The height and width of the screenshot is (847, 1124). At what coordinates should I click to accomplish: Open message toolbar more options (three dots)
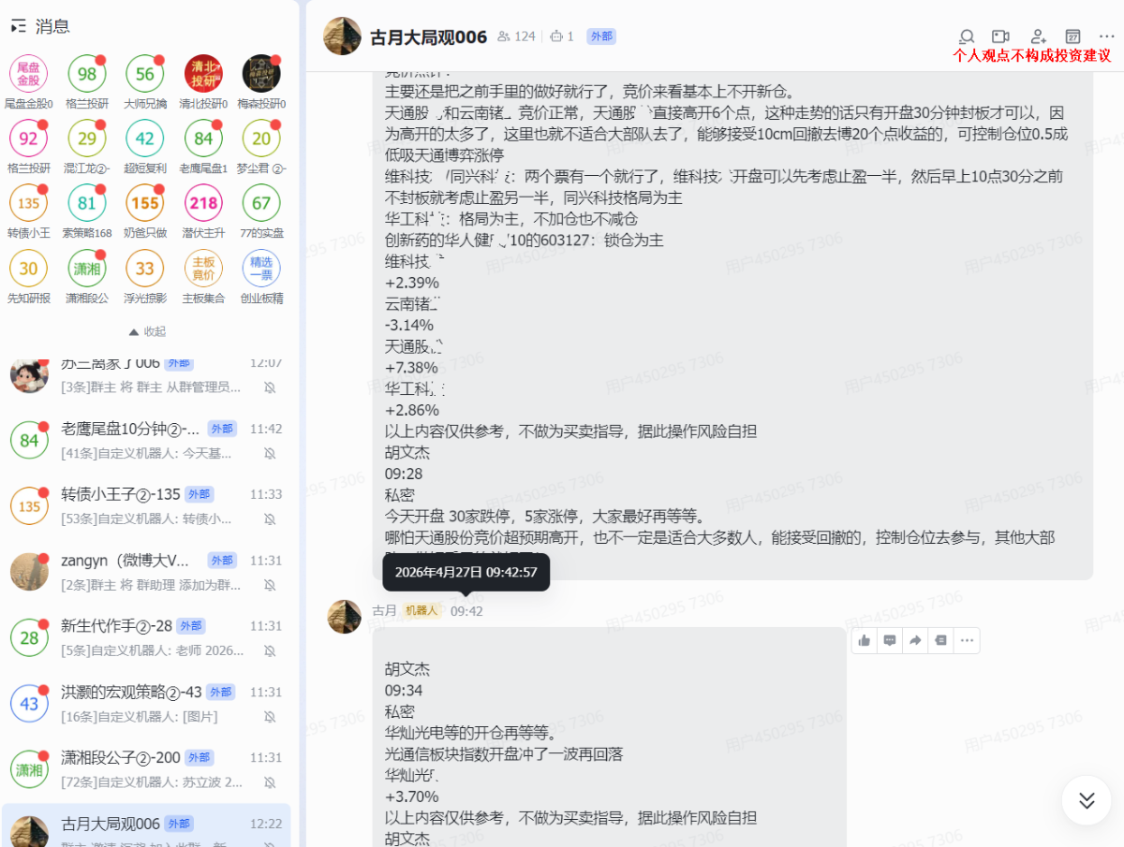click(967, 640)
